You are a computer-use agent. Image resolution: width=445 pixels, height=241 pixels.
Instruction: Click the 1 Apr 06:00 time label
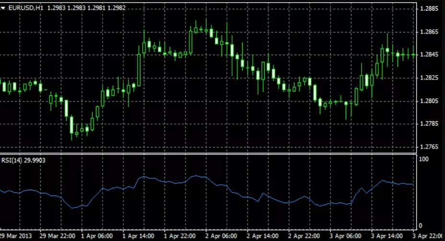(97, 236)
